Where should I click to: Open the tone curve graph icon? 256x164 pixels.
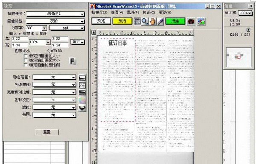82,85
